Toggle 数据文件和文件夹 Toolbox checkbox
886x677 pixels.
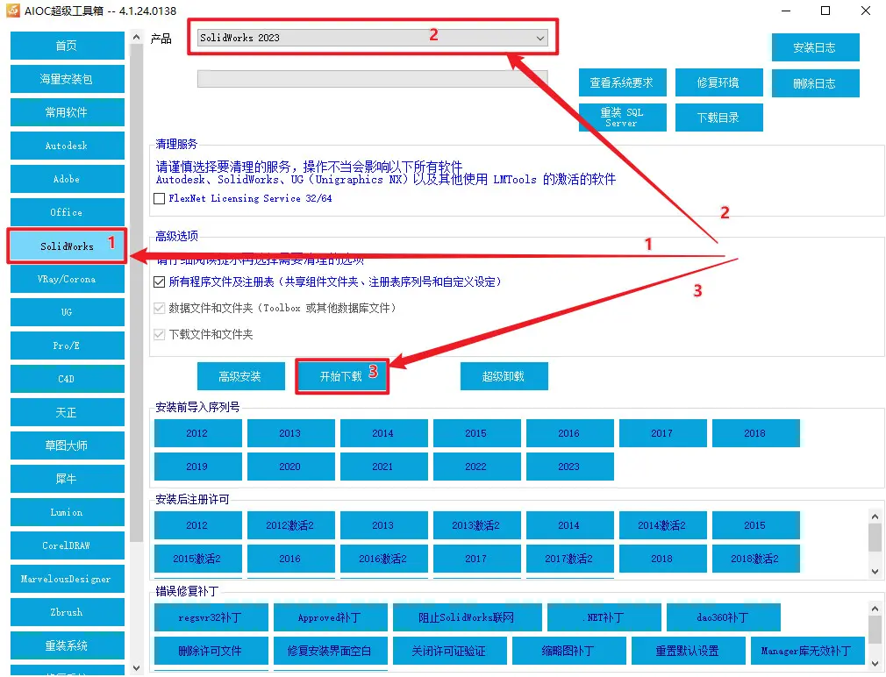(160, 308)
